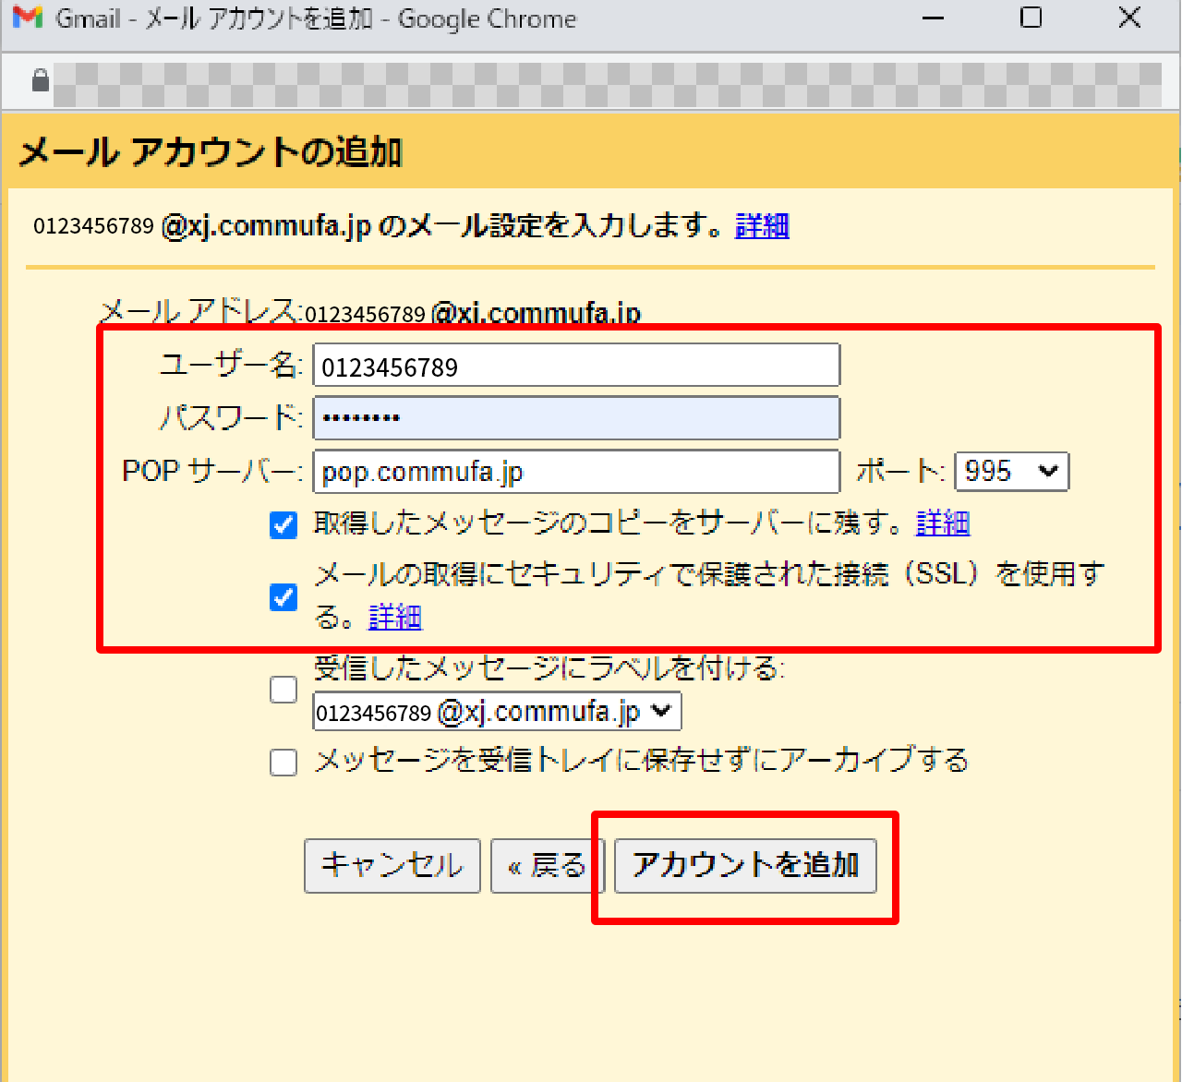This screenshot has width=1182, height=1082.
Task: Click the Gmail logo icon in title bar
Action: click(x=28, y=18)
